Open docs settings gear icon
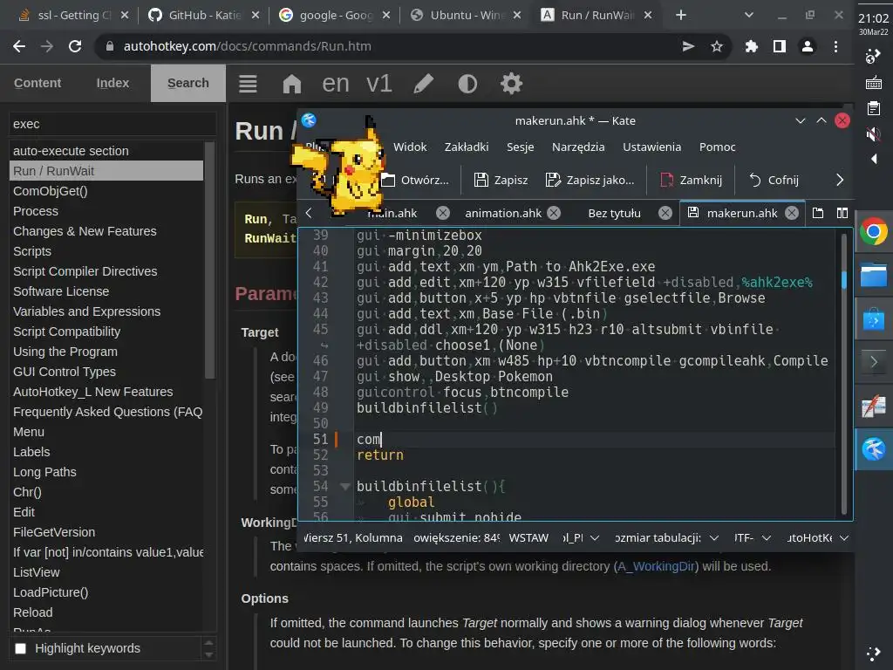The height and width of the screenshot is (670, 893). click(511, 84)
